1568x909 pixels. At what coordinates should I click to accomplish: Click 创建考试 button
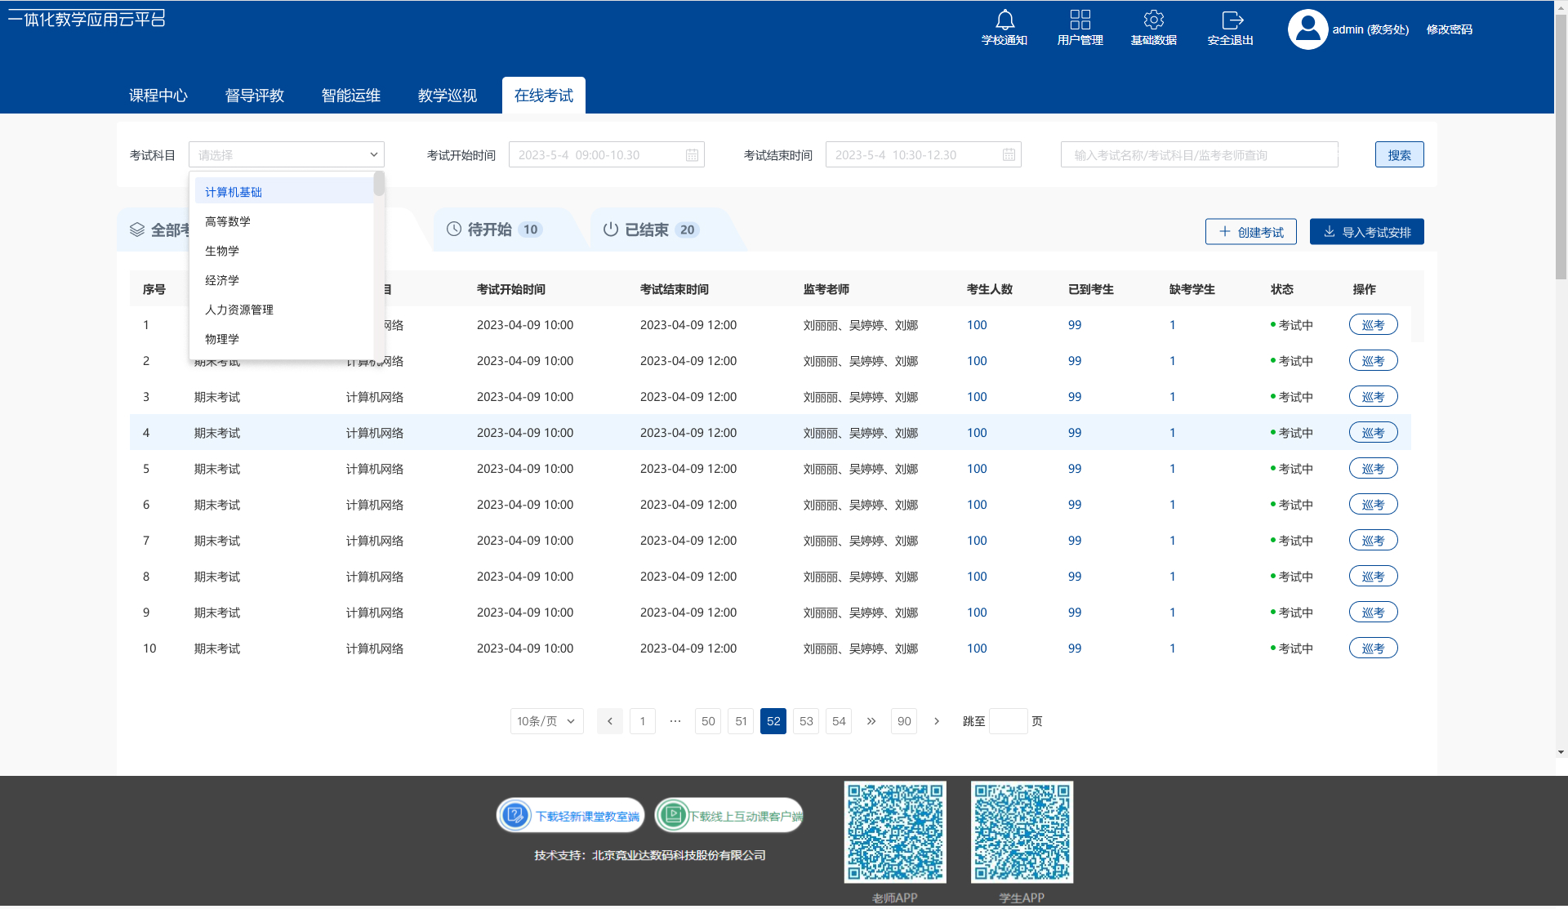pyautogui.click(x=1251, y=232)
